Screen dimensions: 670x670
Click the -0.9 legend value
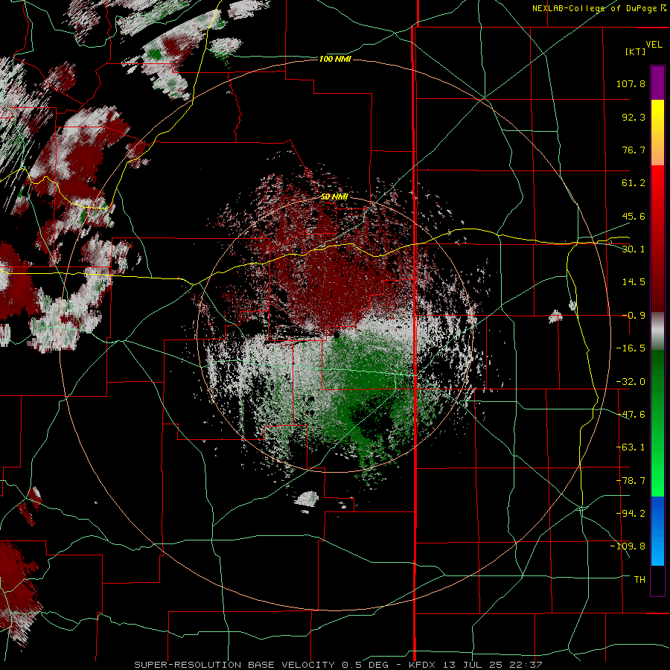634,316
